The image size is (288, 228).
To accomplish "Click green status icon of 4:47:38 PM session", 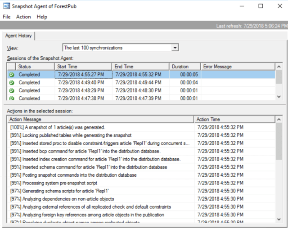I will (12, 98).
